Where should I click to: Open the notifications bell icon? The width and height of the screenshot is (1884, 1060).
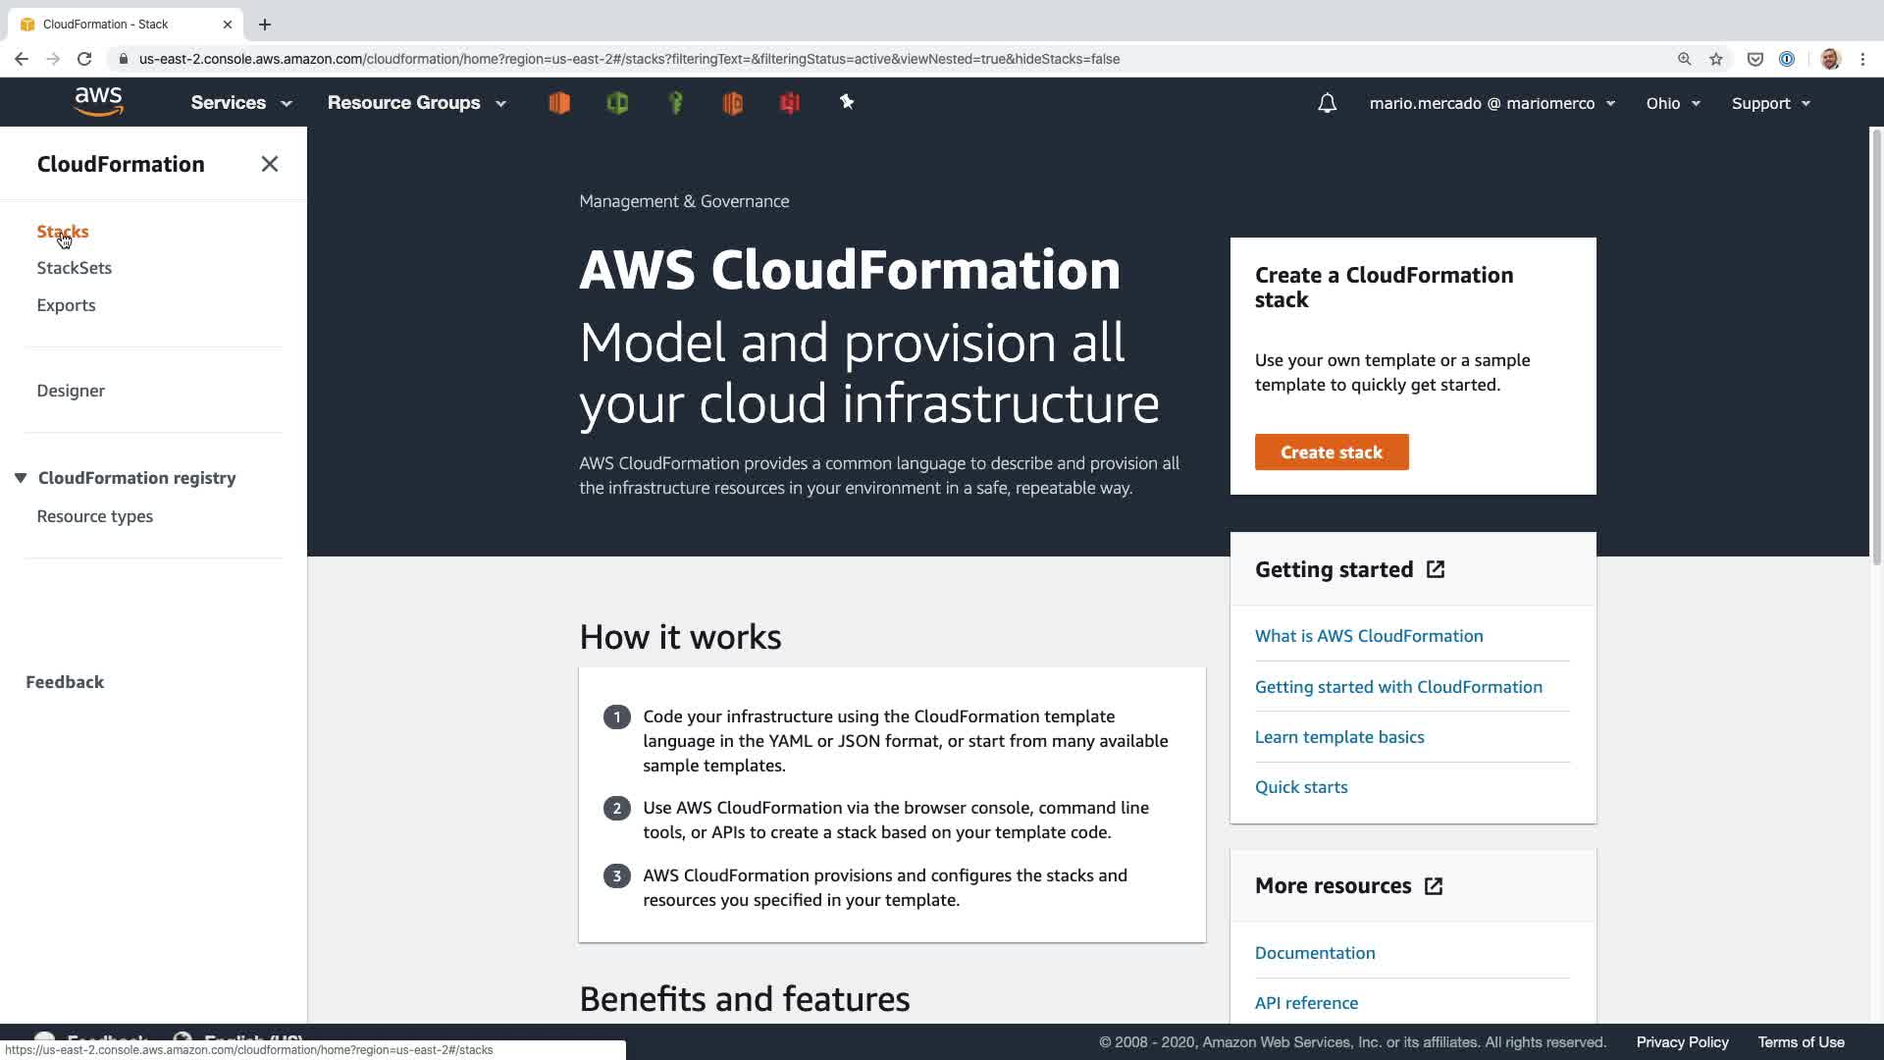(1327, 103)
